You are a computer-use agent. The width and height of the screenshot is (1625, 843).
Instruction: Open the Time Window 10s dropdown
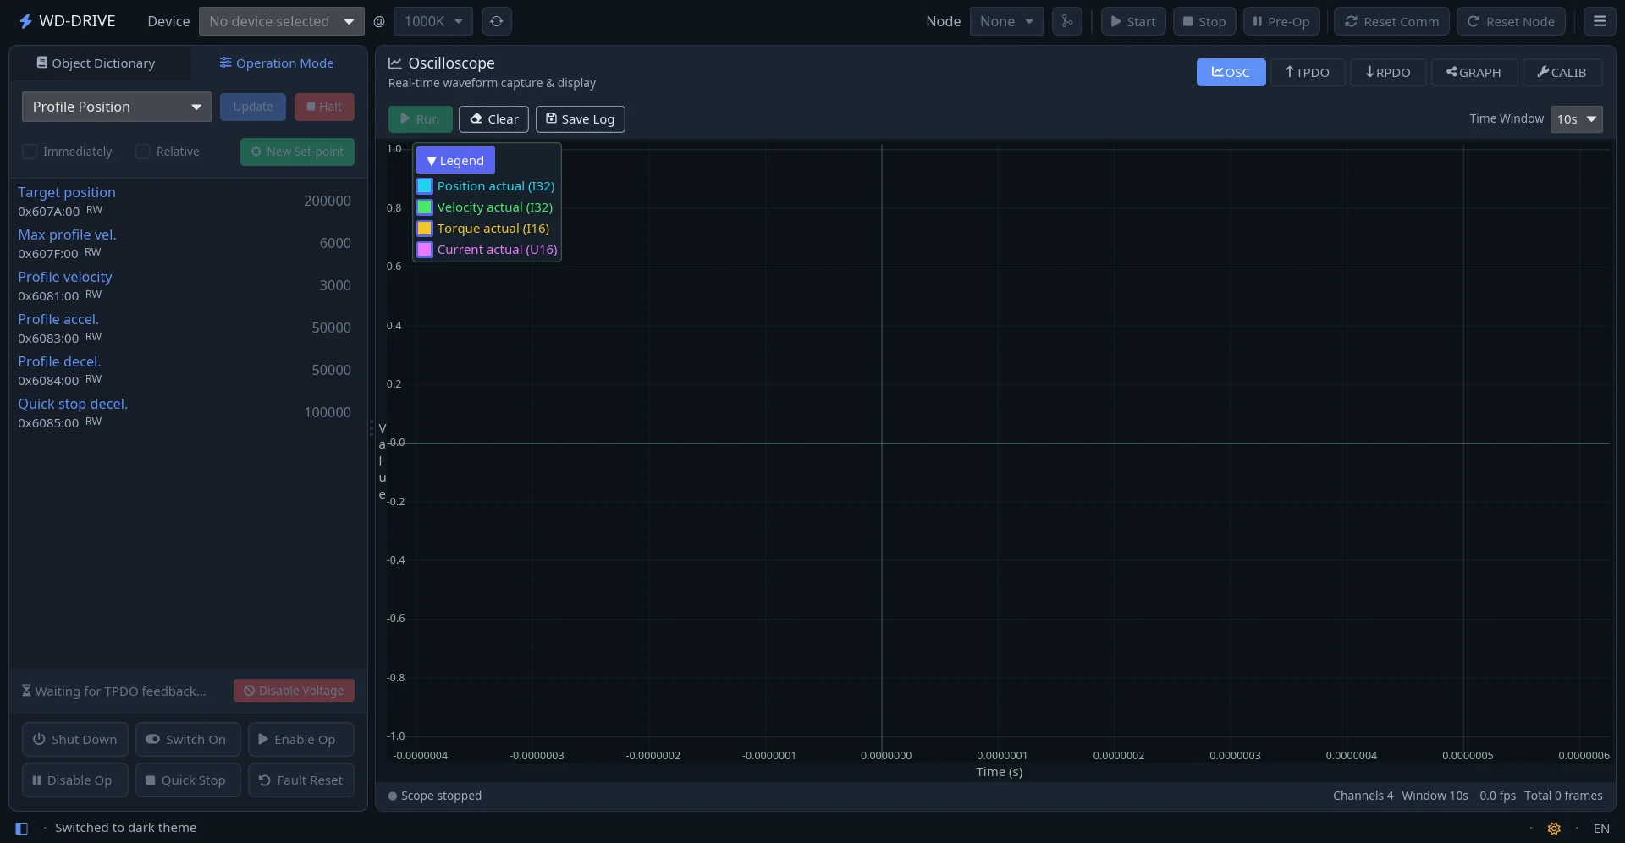1577,119
